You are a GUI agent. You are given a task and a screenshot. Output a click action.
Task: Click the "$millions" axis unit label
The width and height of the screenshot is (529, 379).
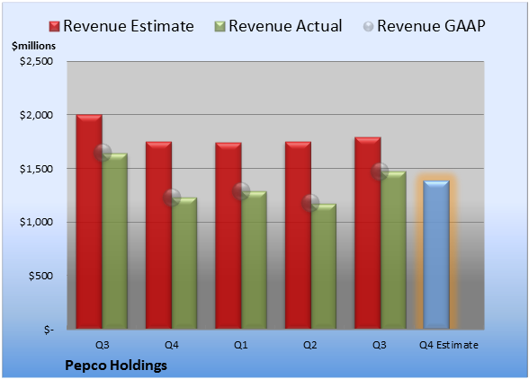point(33,46)
